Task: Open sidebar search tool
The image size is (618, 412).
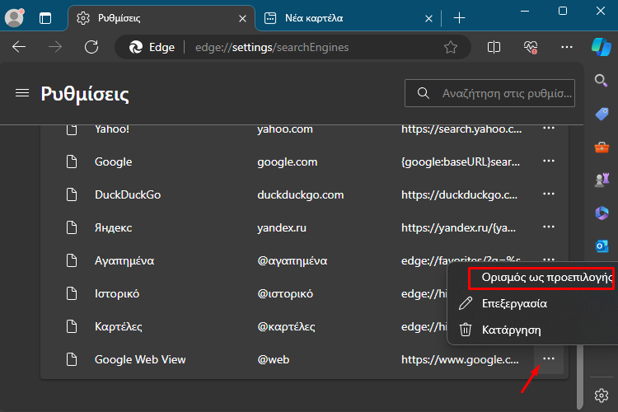Action: (601, 81)
